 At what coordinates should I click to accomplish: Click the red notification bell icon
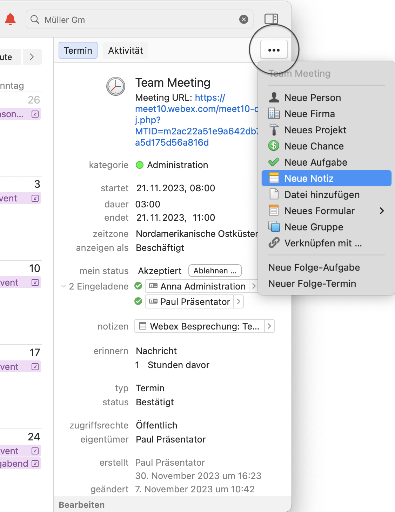pyautogui.click(x=11, y=19)
